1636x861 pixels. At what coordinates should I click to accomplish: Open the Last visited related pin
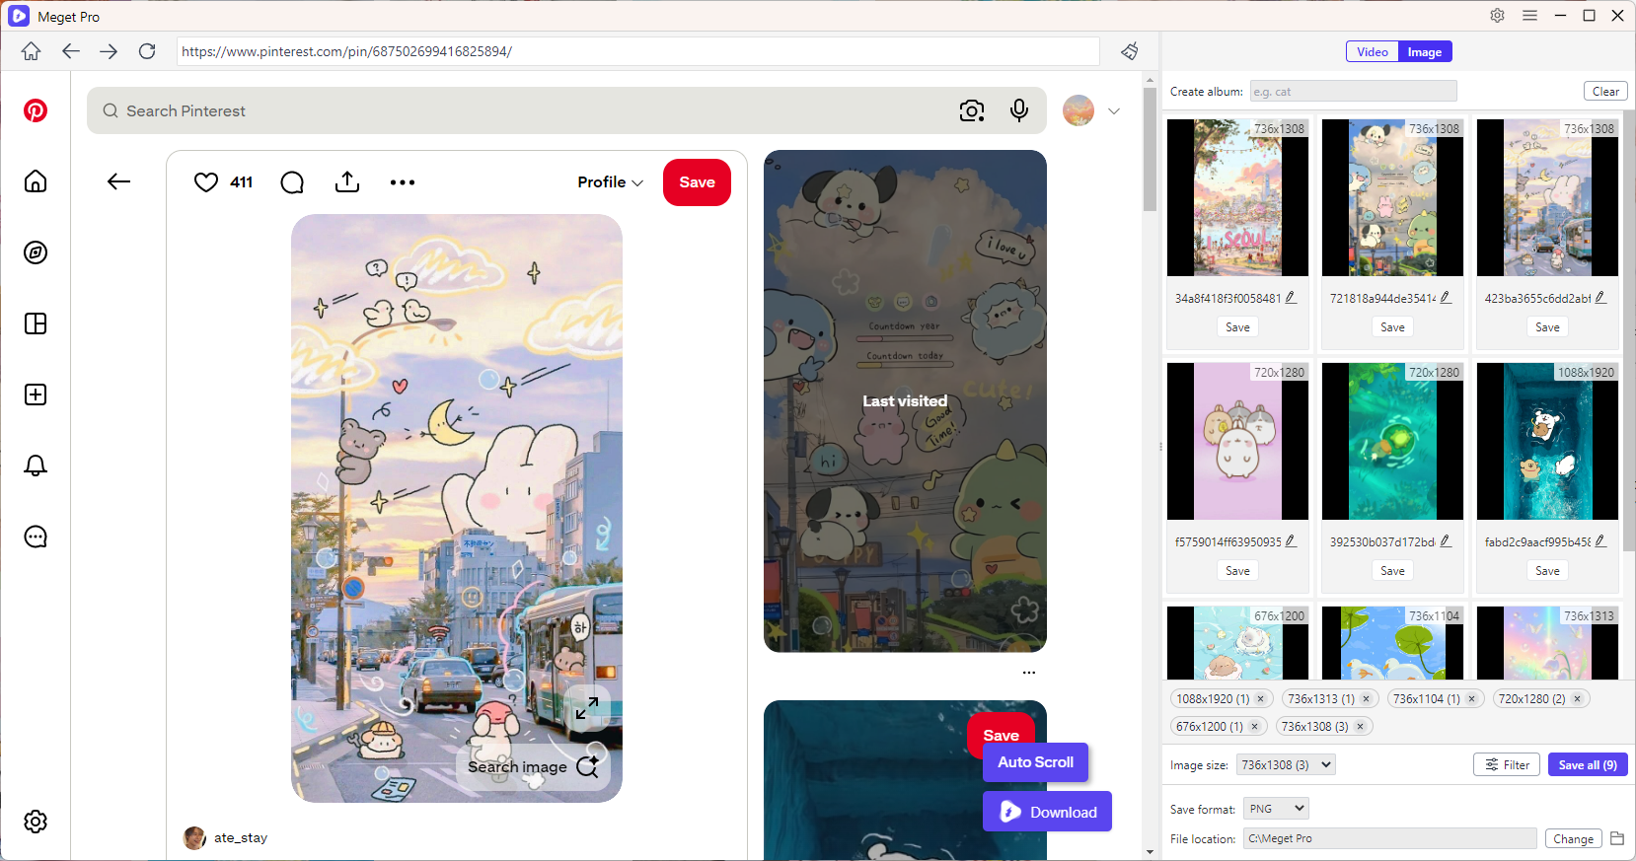[905, 400]
